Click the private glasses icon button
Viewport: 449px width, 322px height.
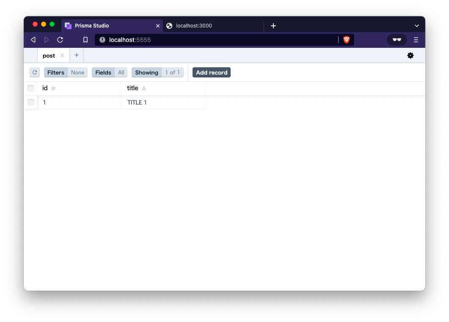[x=397, y=40]
